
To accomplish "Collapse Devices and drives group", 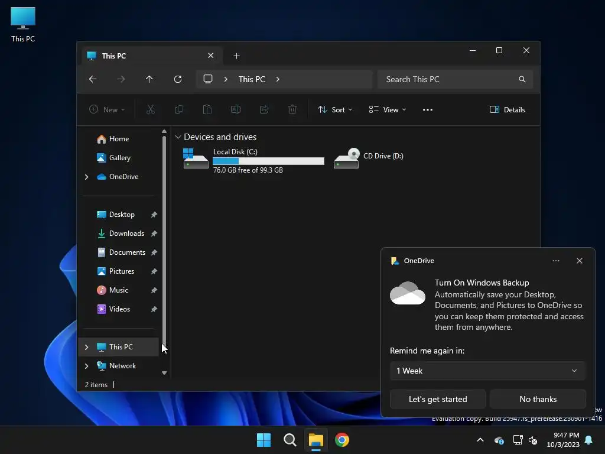I will coord(178,137).
